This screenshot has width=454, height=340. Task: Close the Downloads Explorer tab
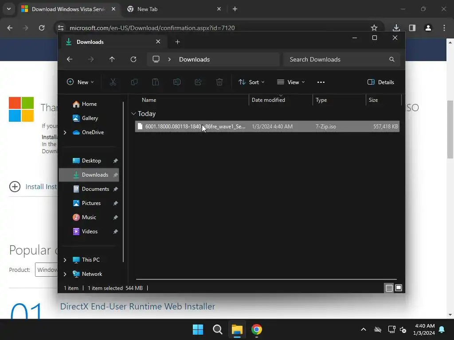(158, 42)
